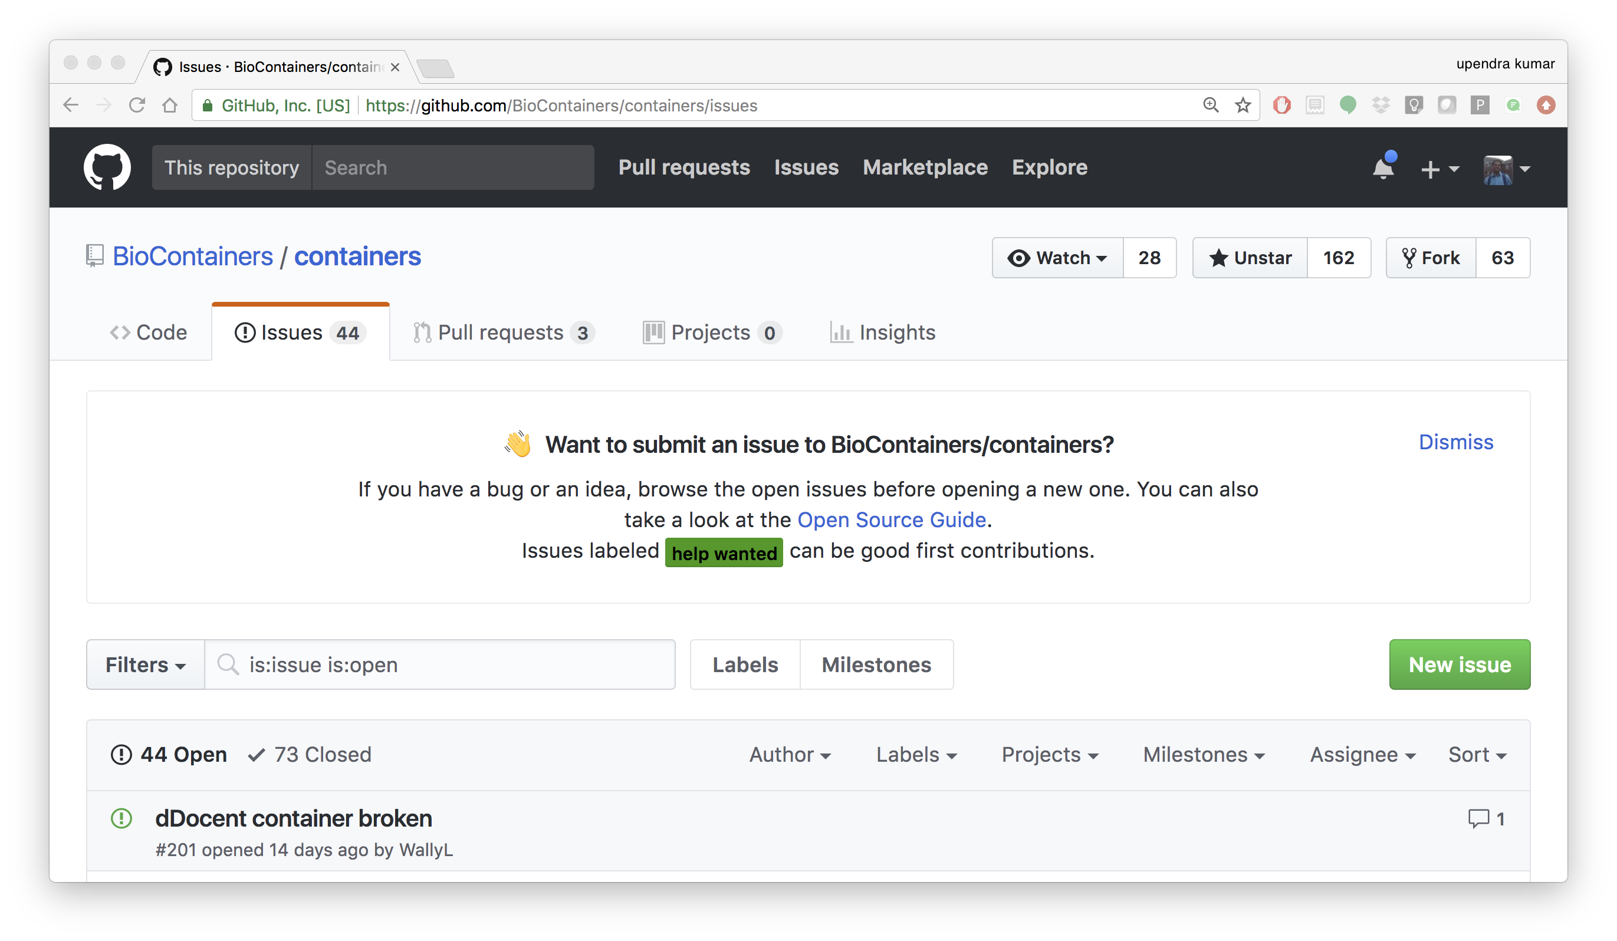1617x941 pixels.
Task: Focus the GitHub search field
Action: (x=453, y=167)
